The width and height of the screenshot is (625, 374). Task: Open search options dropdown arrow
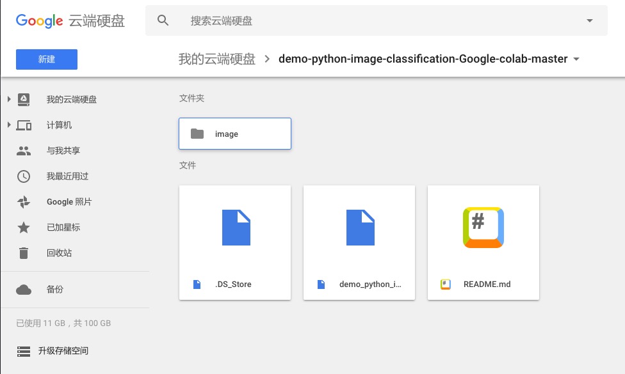tap(590, 20)
